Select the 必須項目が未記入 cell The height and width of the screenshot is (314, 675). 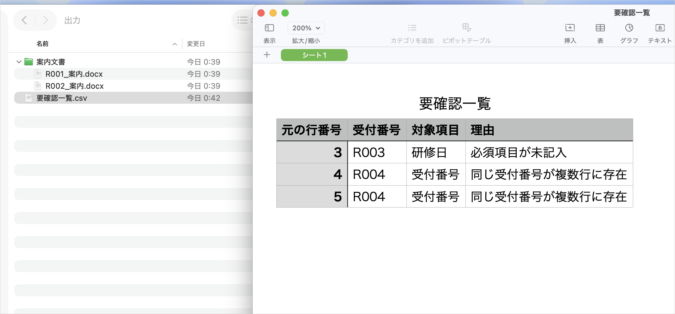(x=549, y=152)
